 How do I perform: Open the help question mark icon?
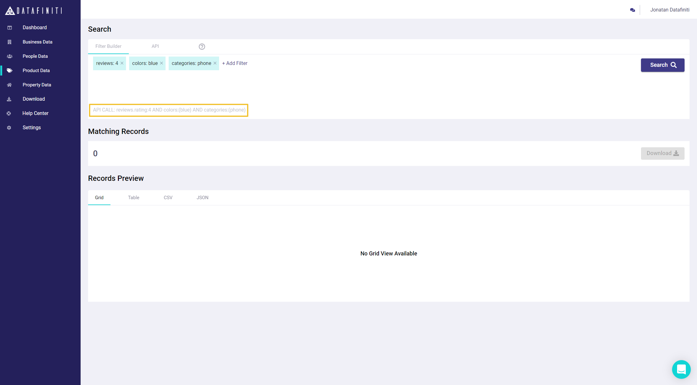coord(202,47)
